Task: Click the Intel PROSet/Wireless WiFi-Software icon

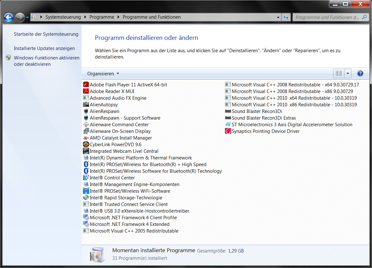Action: [86, 191]
